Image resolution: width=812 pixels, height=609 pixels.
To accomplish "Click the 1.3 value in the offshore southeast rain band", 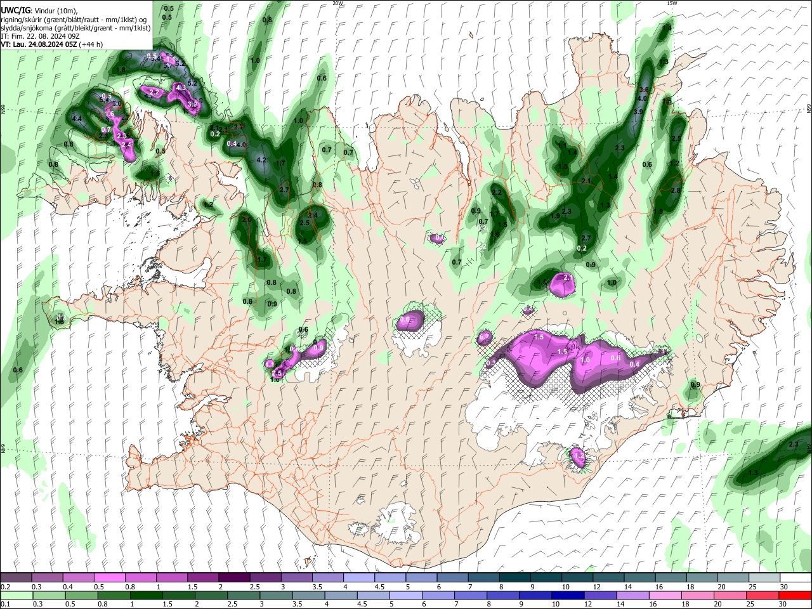I will pyautogui.click(x=754, y=473).
